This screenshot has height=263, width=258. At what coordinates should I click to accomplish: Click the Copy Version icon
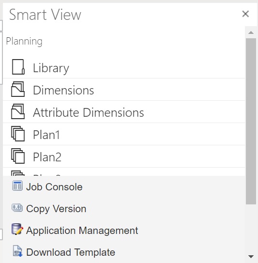(17, 208)
